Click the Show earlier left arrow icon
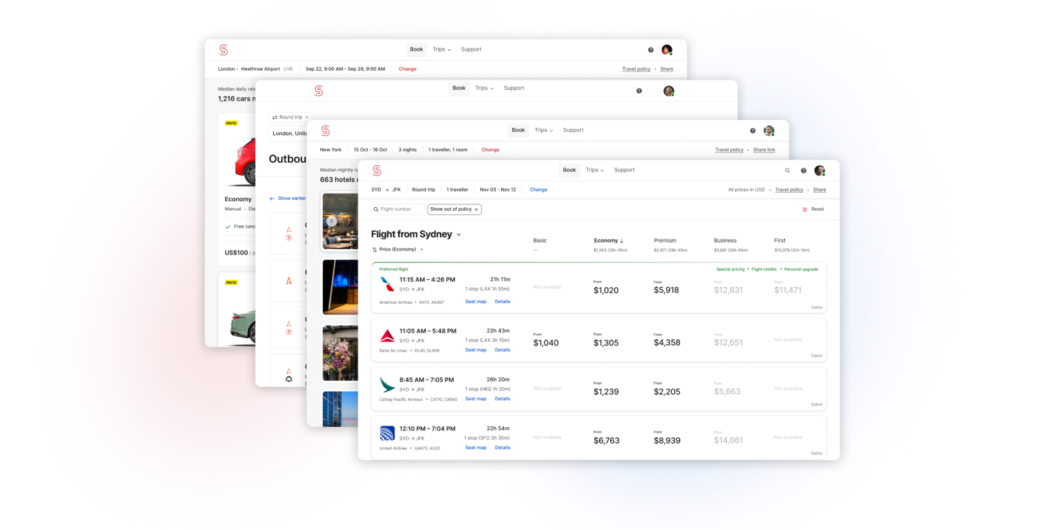This screenshot has width=1046, height=530. 272,199
